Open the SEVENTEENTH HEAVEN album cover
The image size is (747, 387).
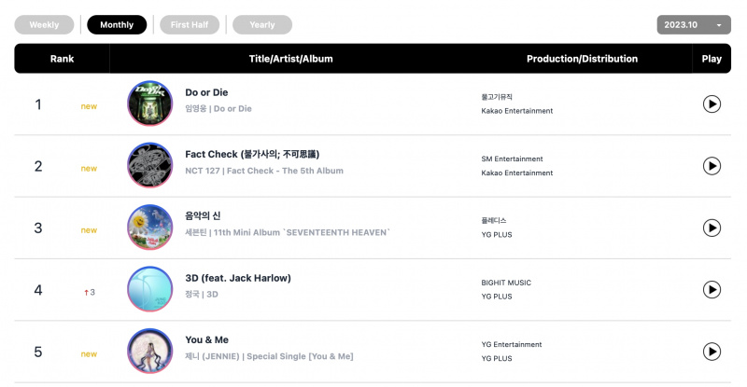pyautogui.click(x=150, y=227)
